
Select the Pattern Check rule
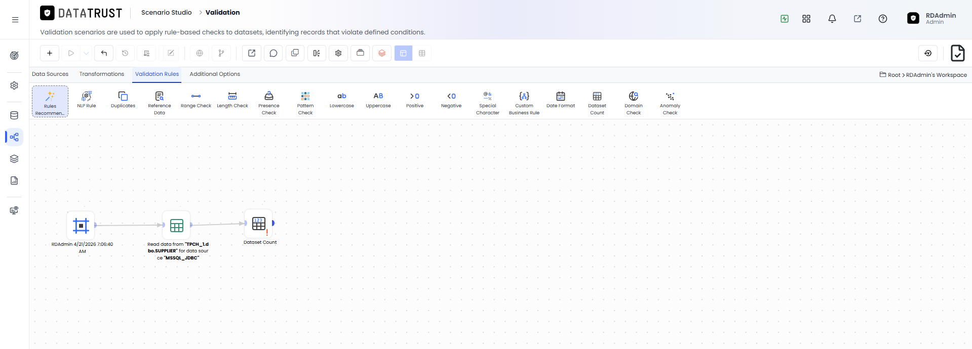[x=305, y=103]
